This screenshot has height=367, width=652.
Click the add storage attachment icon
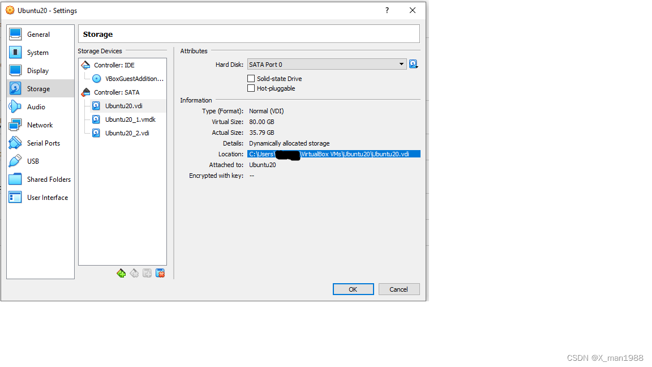point(147,273)
